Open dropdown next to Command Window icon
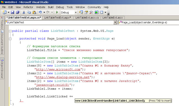 pyautogui.click(x=105, y=12)
